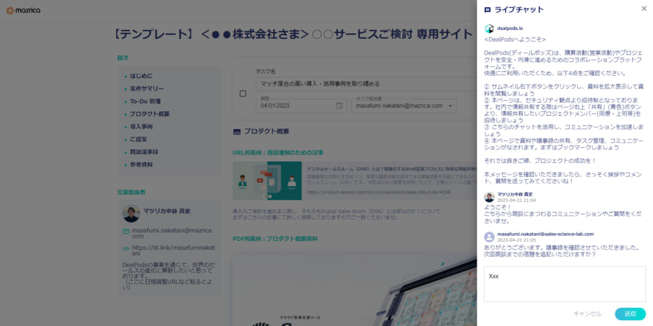Click the live chat speech bubble icon
653x326 pixels.
tap(488, 10)
